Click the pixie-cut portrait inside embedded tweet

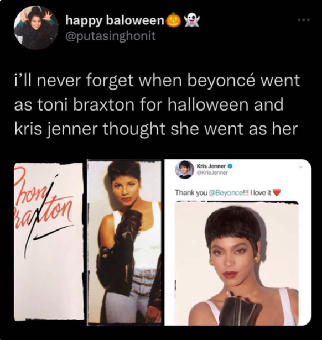237,263
